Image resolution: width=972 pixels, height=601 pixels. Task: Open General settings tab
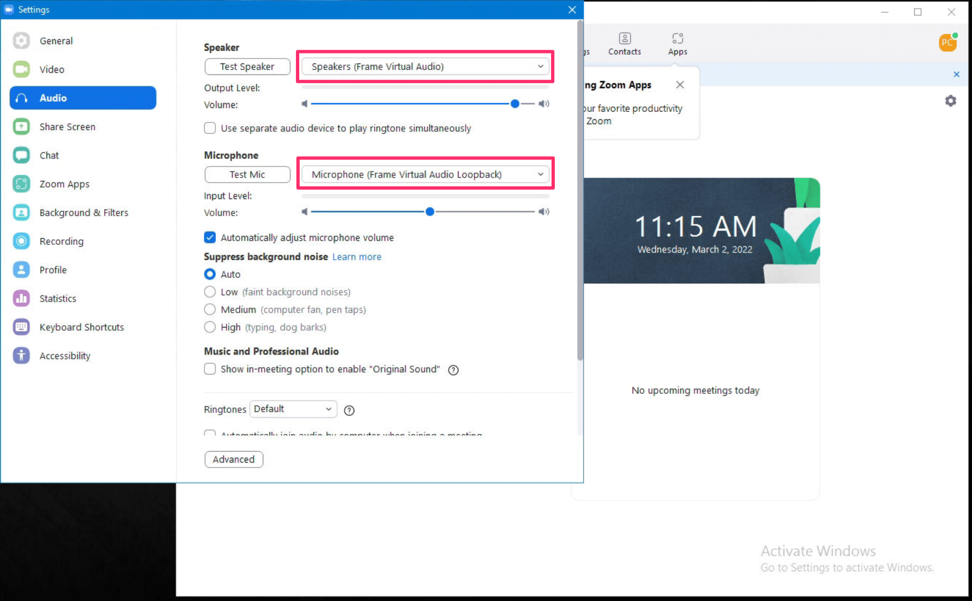click(83, 41)
